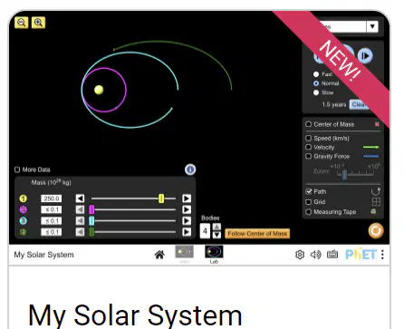The height and width of the screenshot is (329, 404).
Task: Increase body 1 mass with right arrow
Action: tap(187, 198)
